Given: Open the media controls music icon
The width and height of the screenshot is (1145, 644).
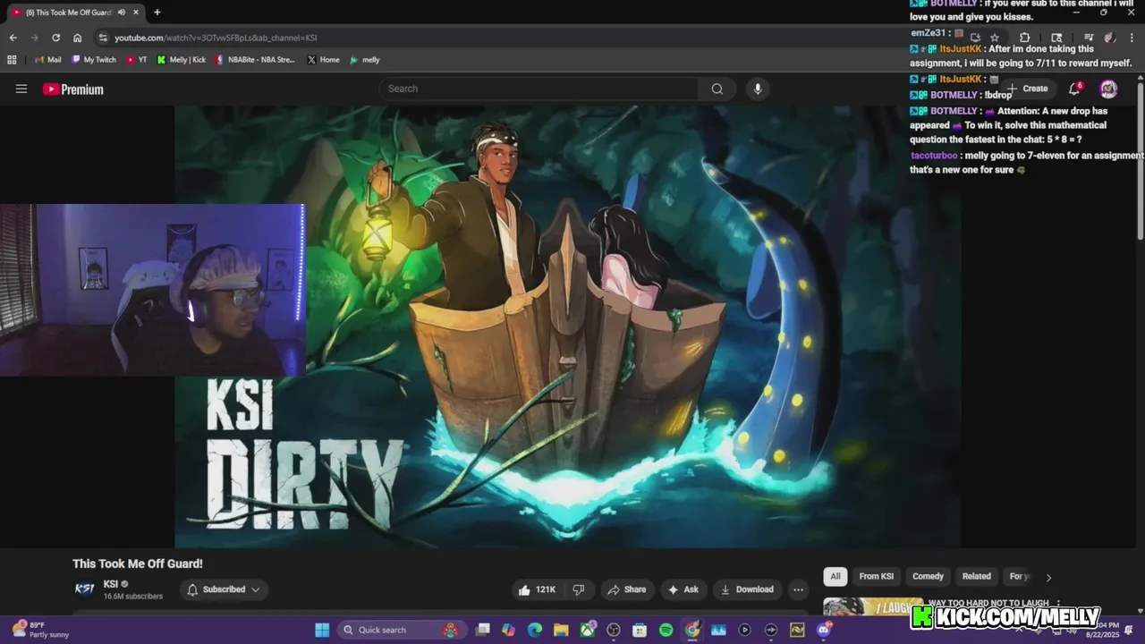Looking at the screenshot, I should 1089,38.
